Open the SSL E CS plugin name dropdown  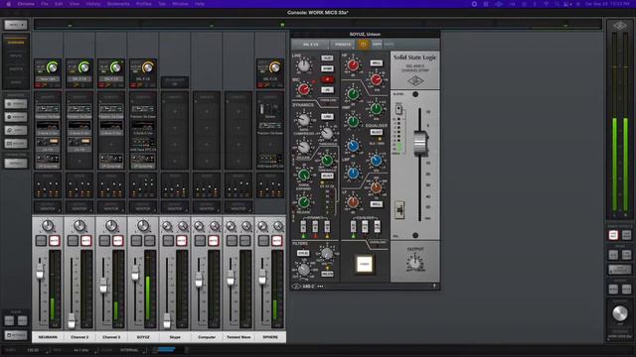point(311,44)
